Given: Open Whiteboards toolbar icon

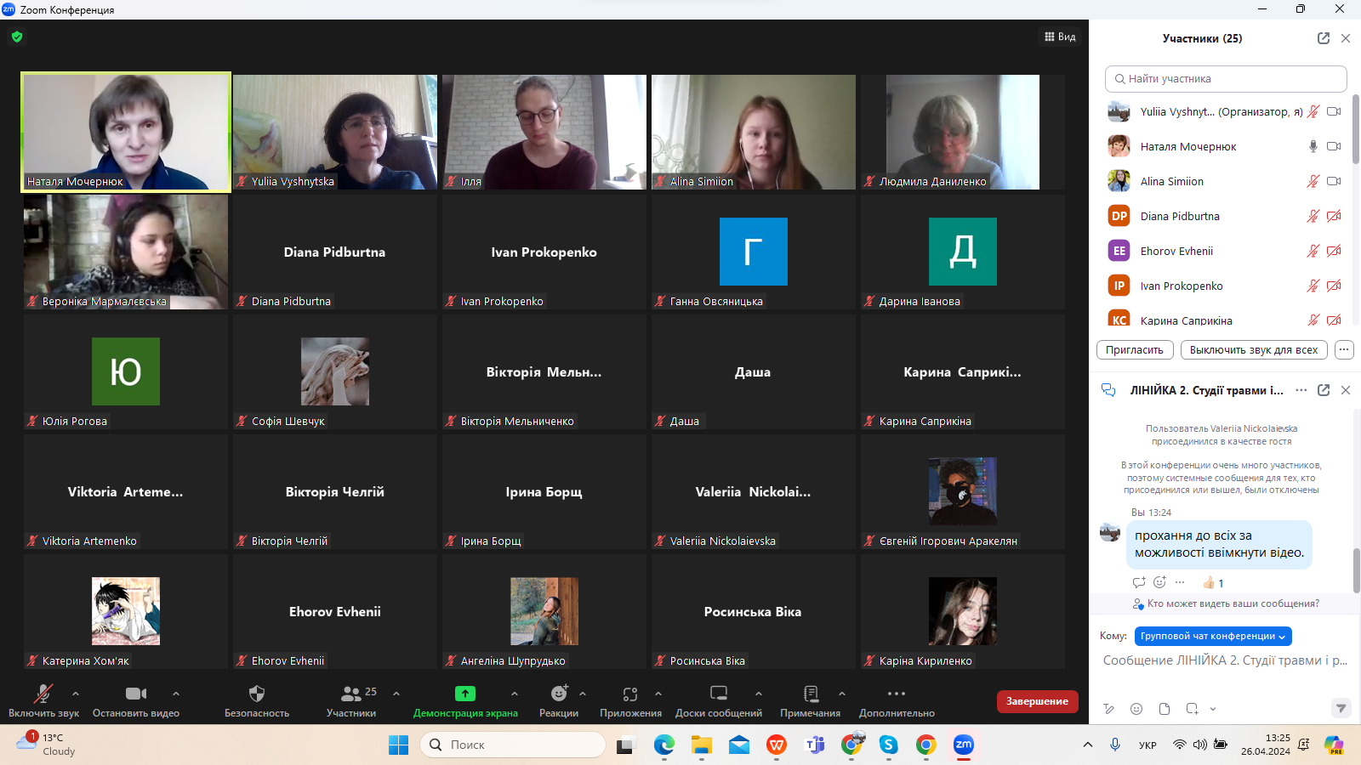Looking at the screenshot, I should click(x=718, y=694).
